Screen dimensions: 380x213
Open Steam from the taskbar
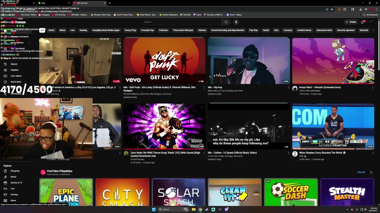click(207, 209)
